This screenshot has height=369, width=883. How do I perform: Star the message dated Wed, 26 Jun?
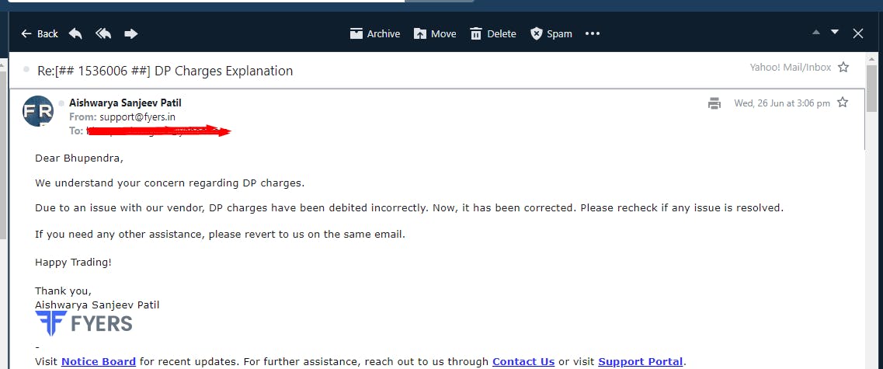[843, 103]
